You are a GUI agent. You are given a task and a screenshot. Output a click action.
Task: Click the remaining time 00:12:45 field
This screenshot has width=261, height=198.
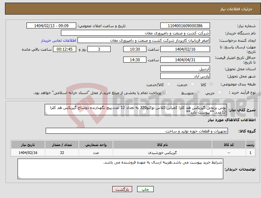tap(65, 49)
